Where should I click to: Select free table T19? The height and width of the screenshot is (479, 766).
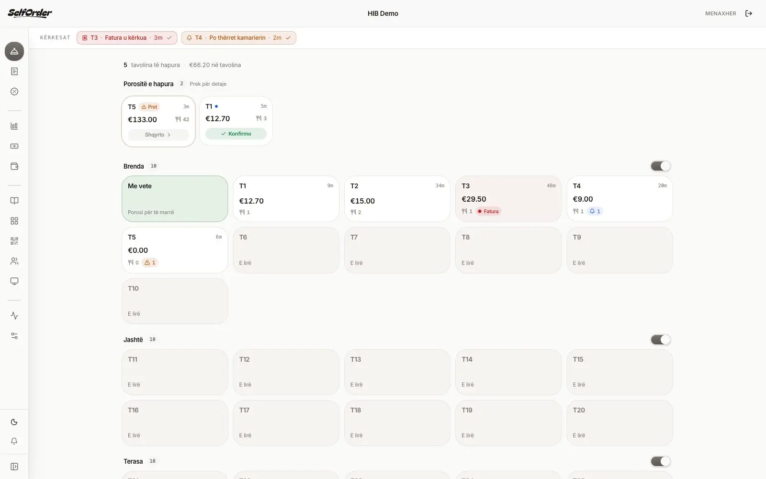point(508,423)
